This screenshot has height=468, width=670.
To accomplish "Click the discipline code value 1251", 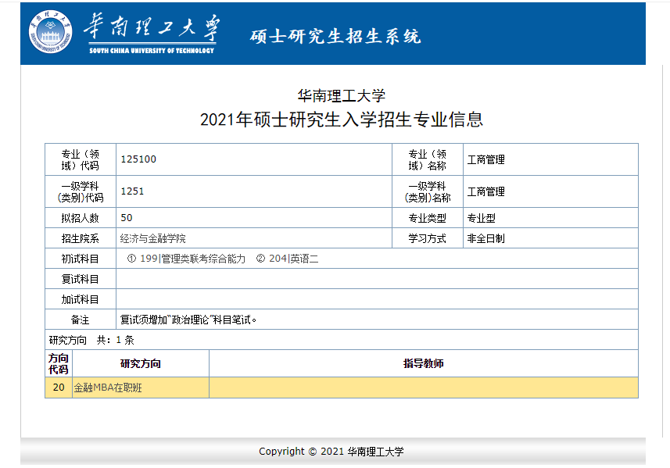I will pyautogui.click(x=132, y=191).
